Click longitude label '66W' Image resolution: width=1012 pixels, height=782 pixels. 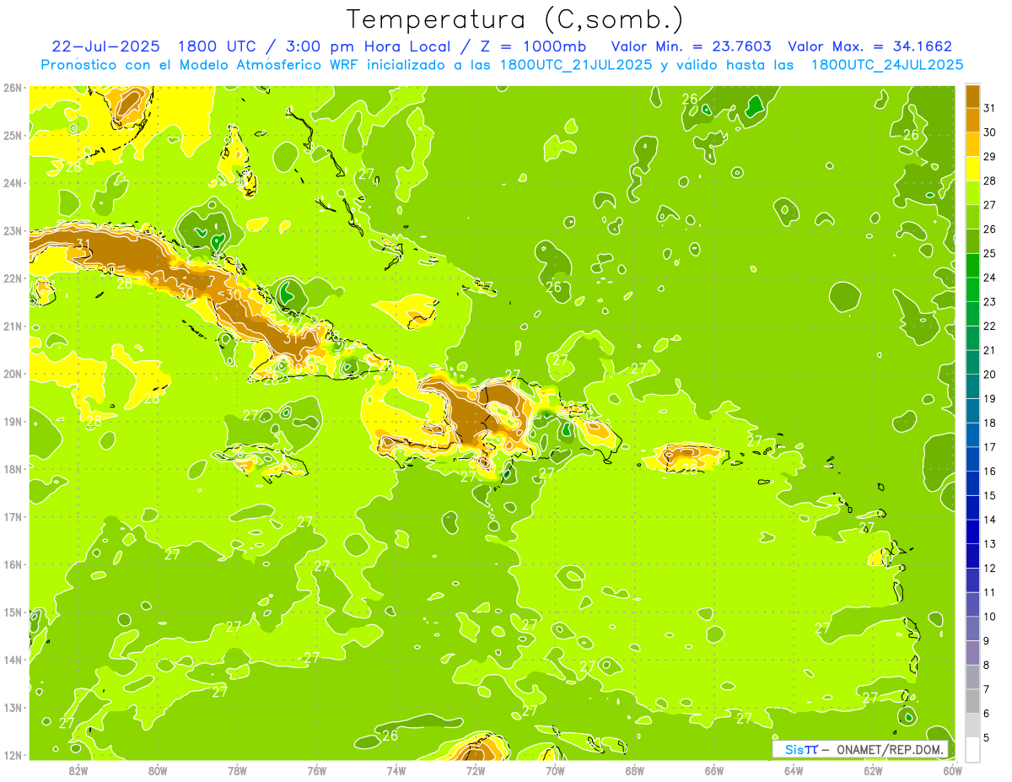[714, 771]
